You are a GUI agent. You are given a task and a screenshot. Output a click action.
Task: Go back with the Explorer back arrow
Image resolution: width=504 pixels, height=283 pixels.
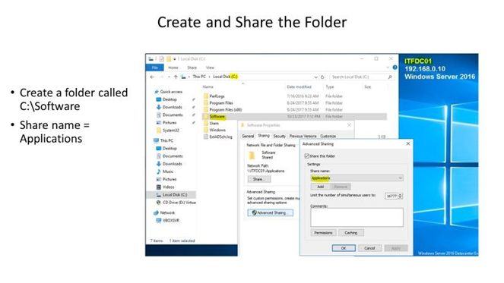[152, 77]
